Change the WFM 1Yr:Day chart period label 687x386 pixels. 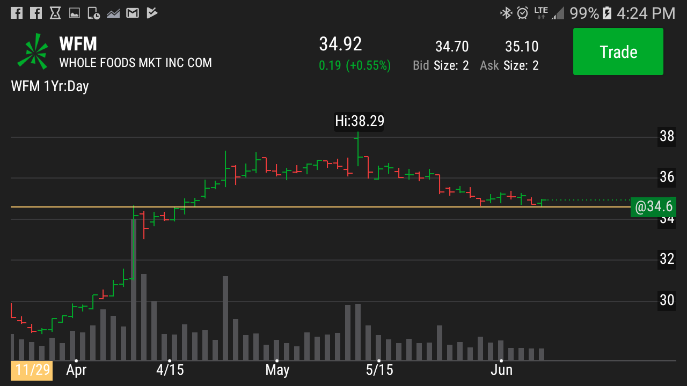point(50,86)
